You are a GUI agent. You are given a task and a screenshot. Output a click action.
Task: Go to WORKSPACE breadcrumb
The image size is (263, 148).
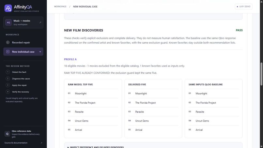(x=60, y=7)
